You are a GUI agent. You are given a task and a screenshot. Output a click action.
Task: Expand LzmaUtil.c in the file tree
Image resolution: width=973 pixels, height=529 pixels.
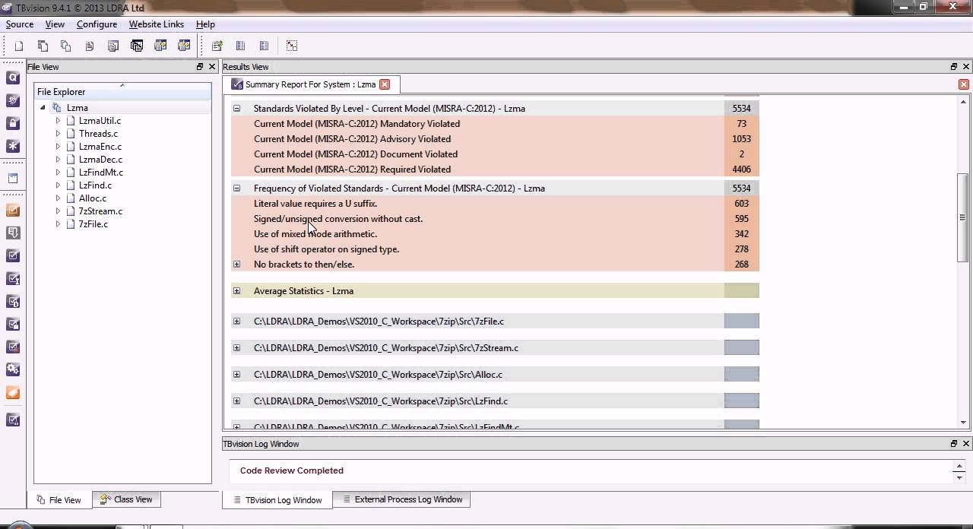(x=58, y=121)
